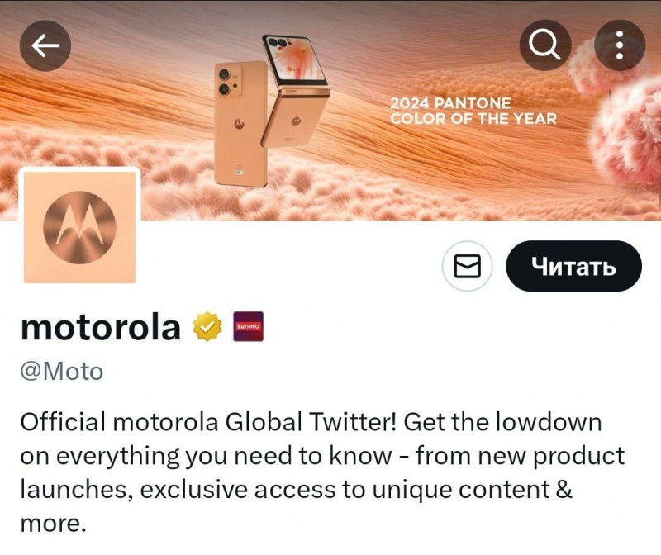This screenshot has height=555, width=661.
Task: Click the gold verified badge
Action: pos(207,326)
